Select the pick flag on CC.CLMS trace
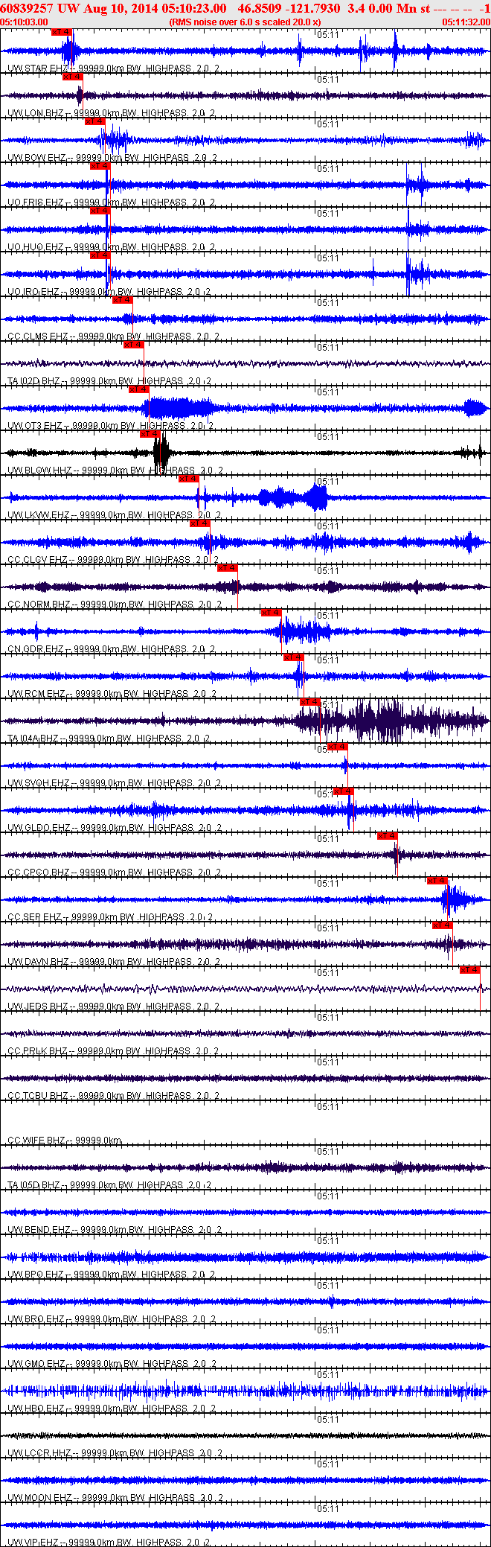 click(123, 300)
